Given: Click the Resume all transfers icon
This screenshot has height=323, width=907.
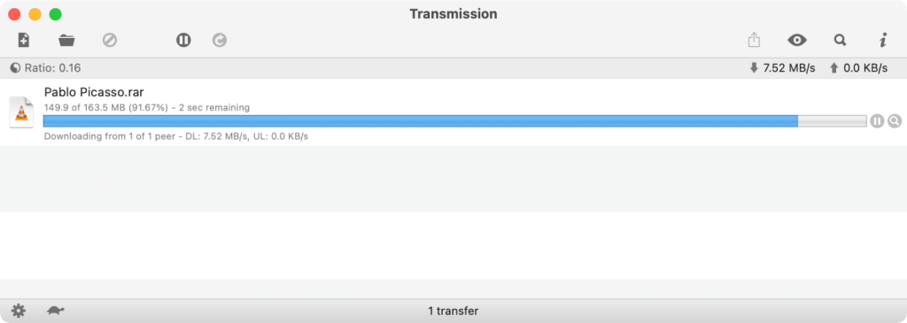Looking at the screenshot, I should (x=220, y=40).
